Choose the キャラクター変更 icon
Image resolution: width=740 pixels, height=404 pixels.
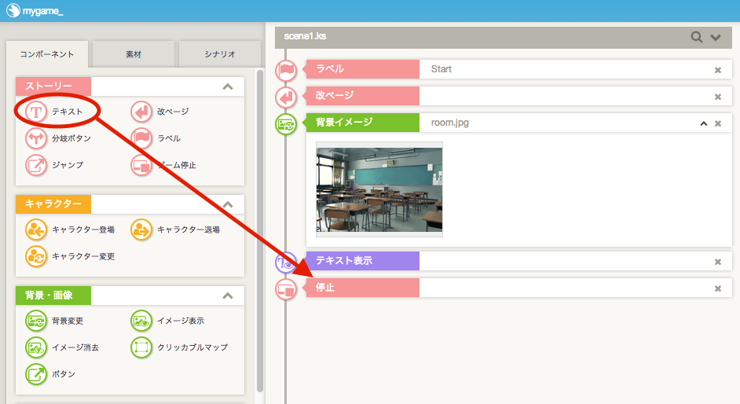pyautogui.click(x=36, y=256)
